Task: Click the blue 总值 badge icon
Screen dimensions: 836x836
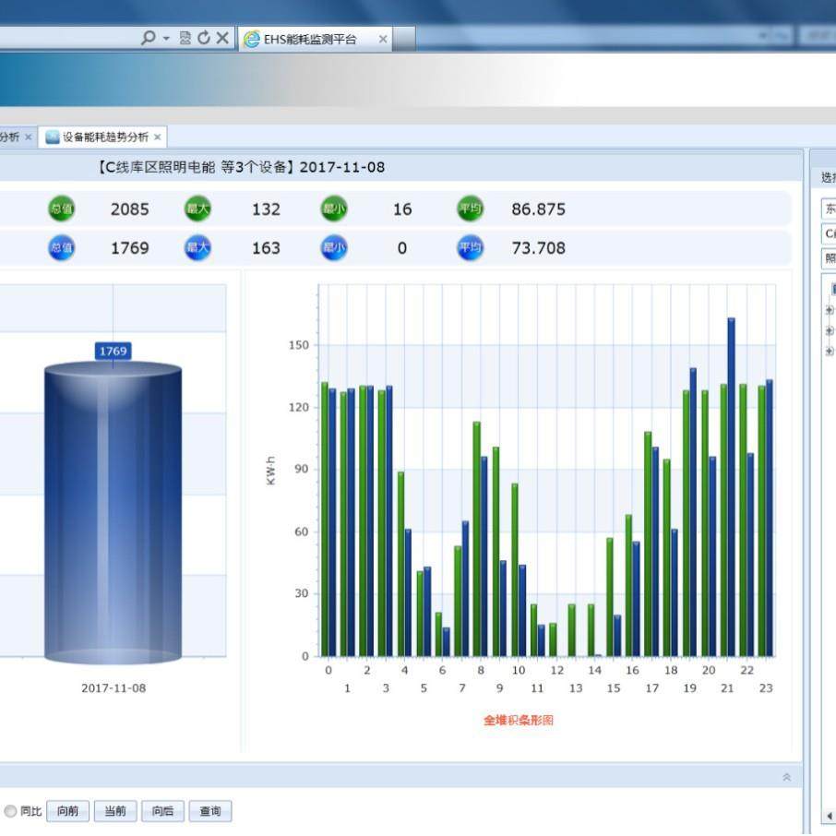Action: point(62,248)
